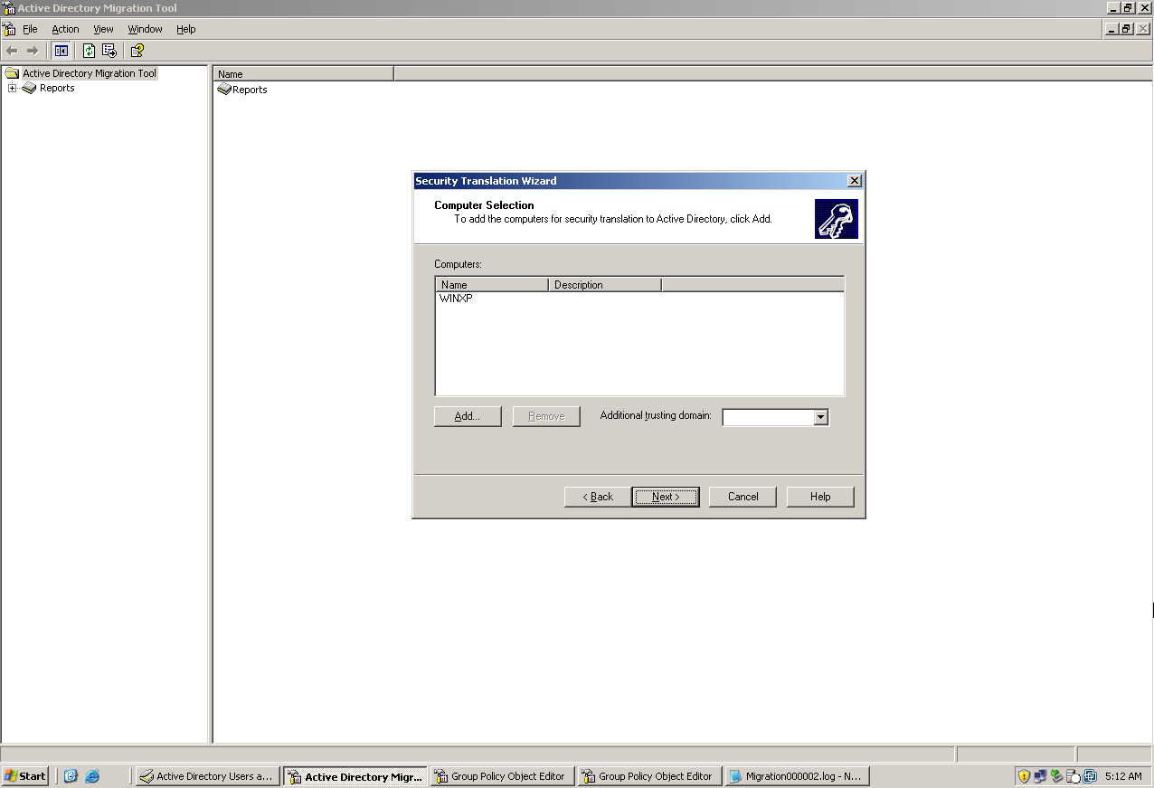Screen dimensions: 1154x788
Task: Click Next to continue the wizard
Action: pos(665,496)
